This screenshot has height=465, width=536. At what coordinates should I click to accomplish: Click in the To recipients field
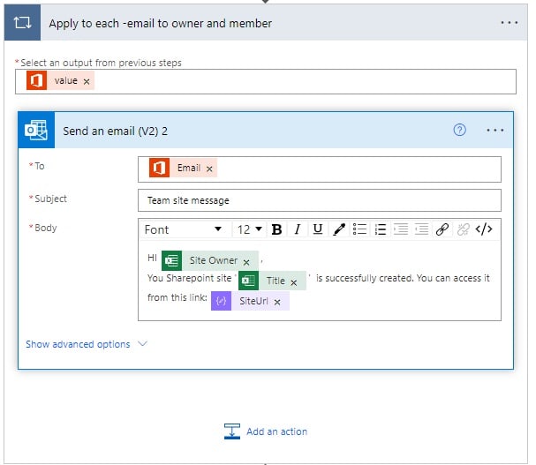click(x=320, y=169)
